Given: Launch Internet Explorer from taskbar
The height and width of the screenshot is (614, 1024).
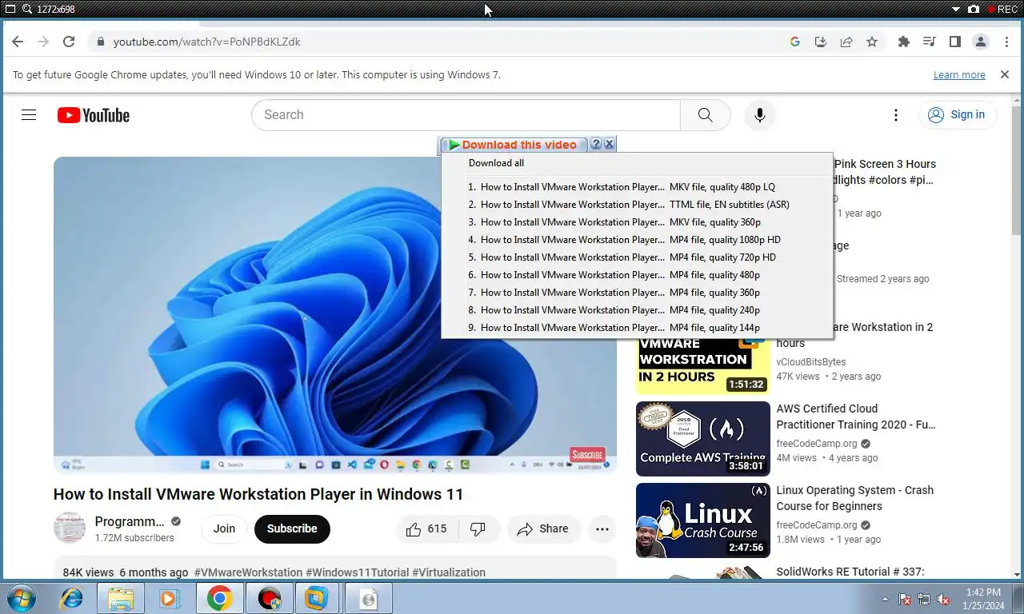Looking at the screenshot, I should coord(72,598).
